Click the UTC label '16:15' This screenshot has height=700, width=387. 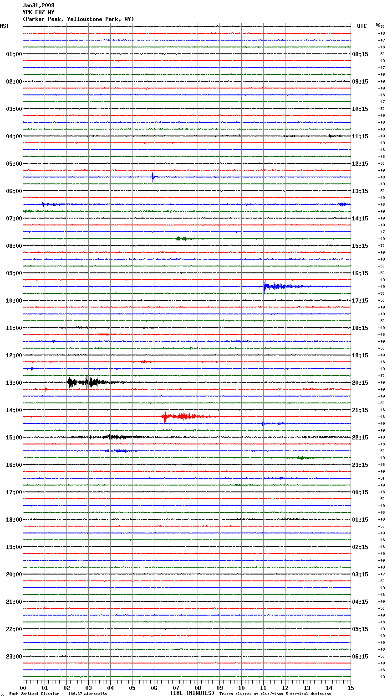tap(360, 273)
